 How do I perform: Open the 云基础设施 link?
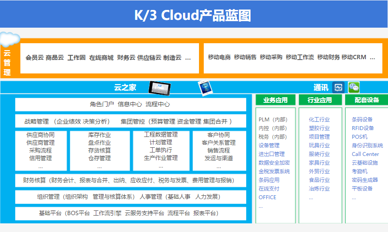365,163
